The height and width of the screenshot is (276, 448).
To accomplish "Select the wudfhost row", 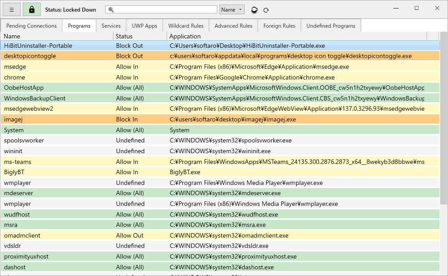I will pyautogui.click(x=220, y=214).
